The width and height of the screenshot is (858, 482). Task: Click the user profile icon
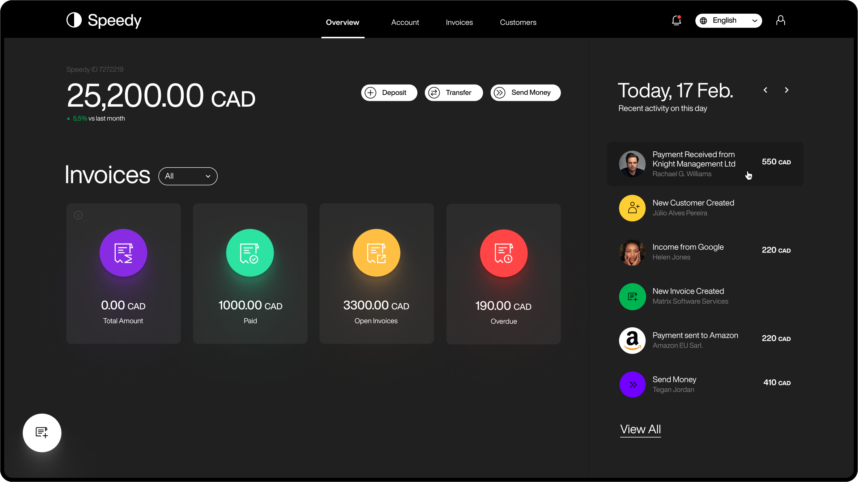click(780, 20)
